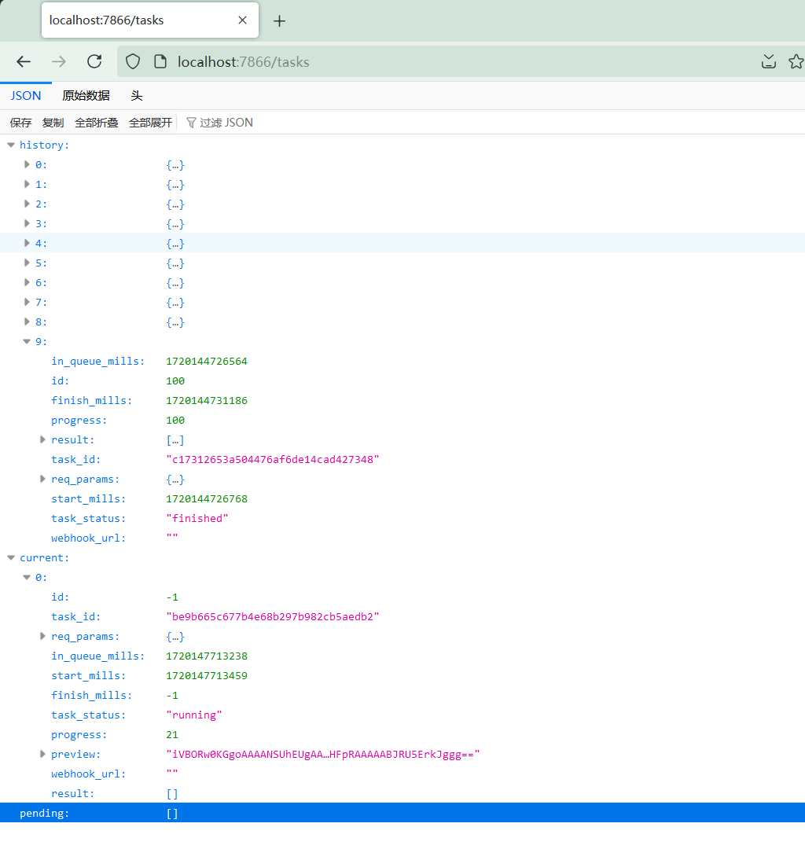Expand the preview value in current

coord(43,754)
